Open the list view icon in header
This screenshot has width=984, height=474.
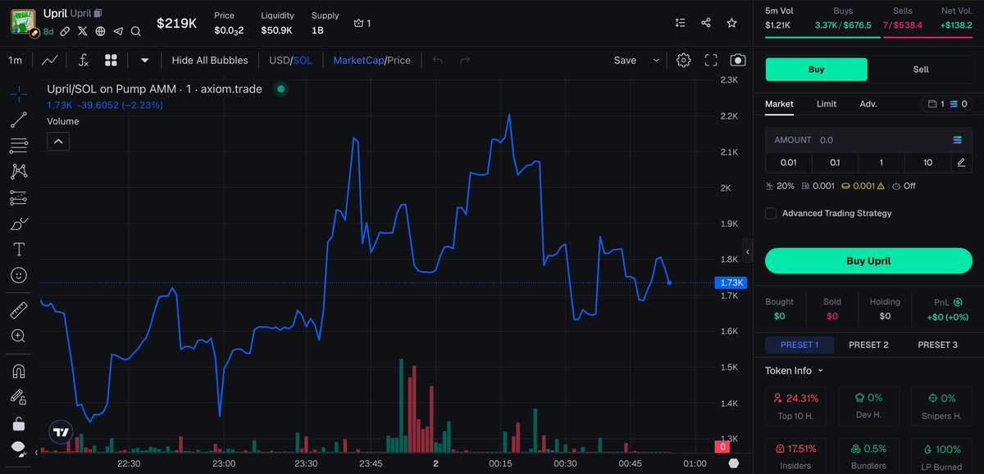pyautogui.click(x=680, y=23)
